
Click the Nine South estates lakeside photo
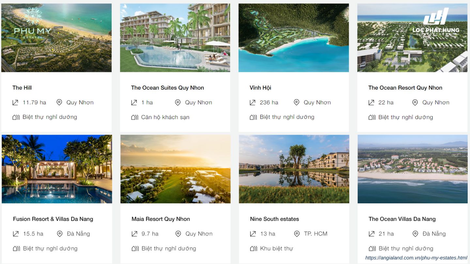(x=294, y=169)
